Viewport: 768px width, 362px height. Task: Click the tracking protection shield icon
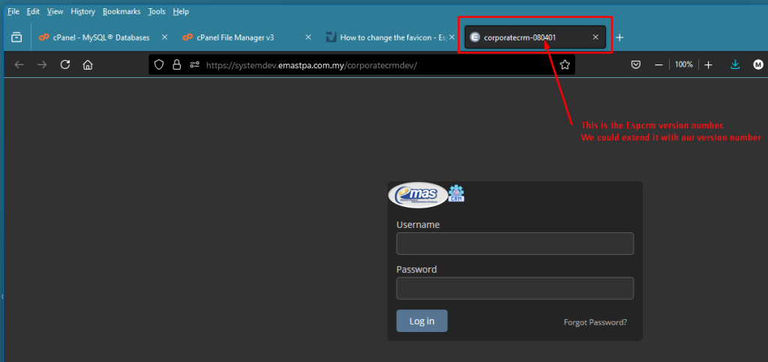[158, 65]
